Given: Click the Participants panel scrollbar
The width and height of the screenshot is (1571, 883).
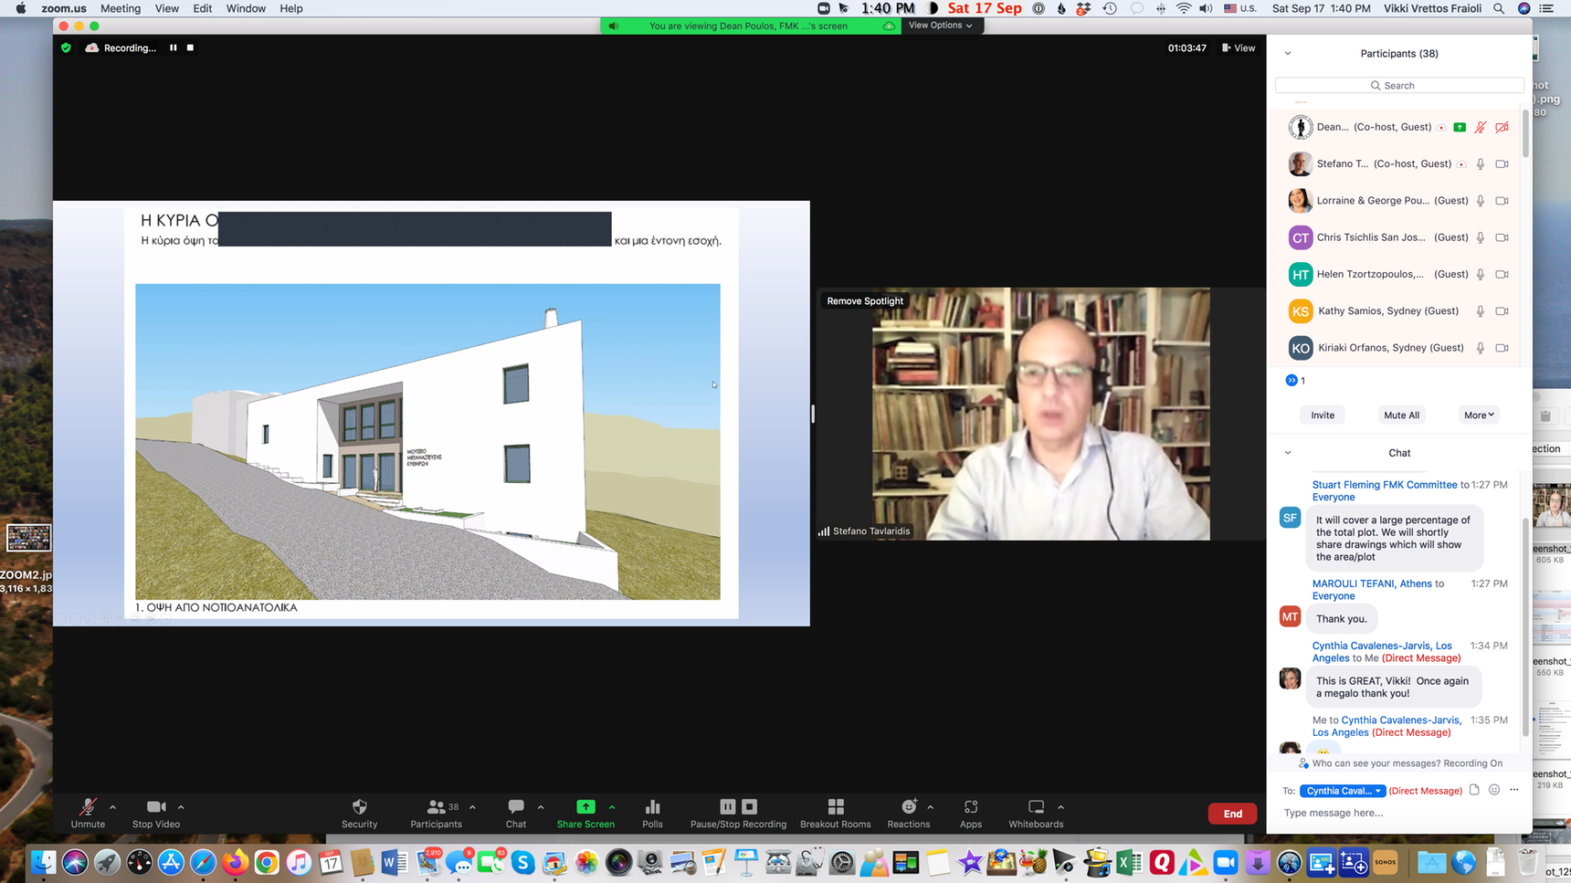Looking at the screenshot, I should [x=1524, y=132].
